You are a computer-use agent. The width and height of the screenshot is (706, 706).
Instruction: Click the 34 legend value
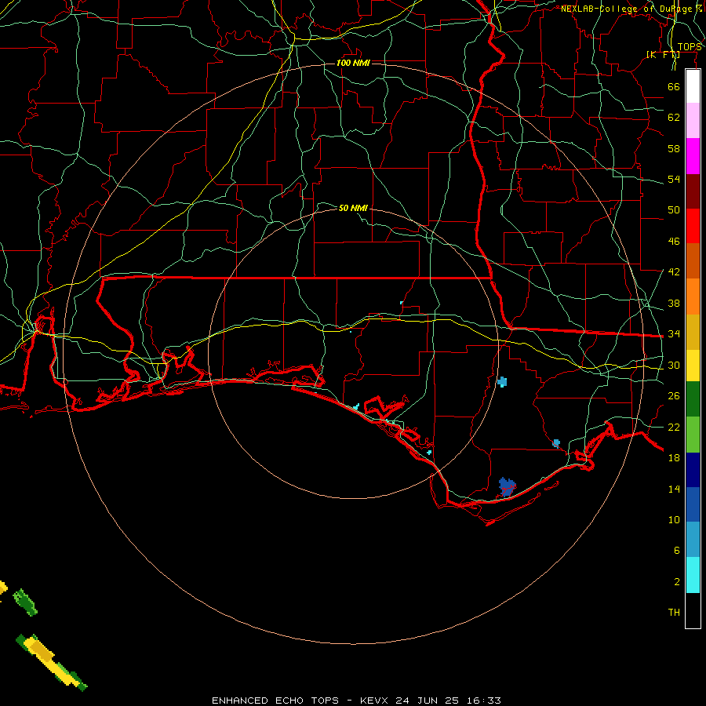(x=674, y=334)
